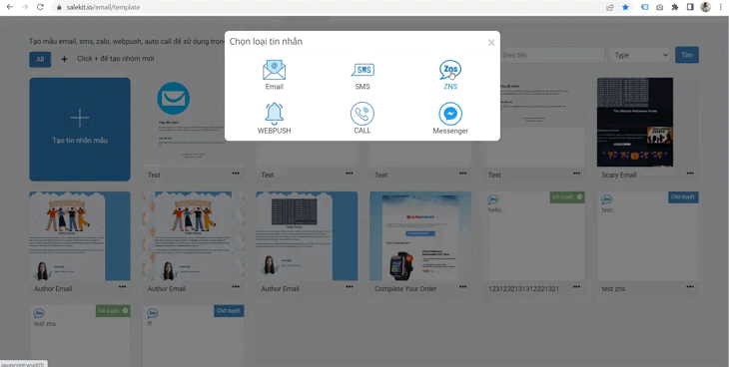The height and width of the screenshot is (367, 729).
Task: Click the Tìm search button
Action: 687,55
